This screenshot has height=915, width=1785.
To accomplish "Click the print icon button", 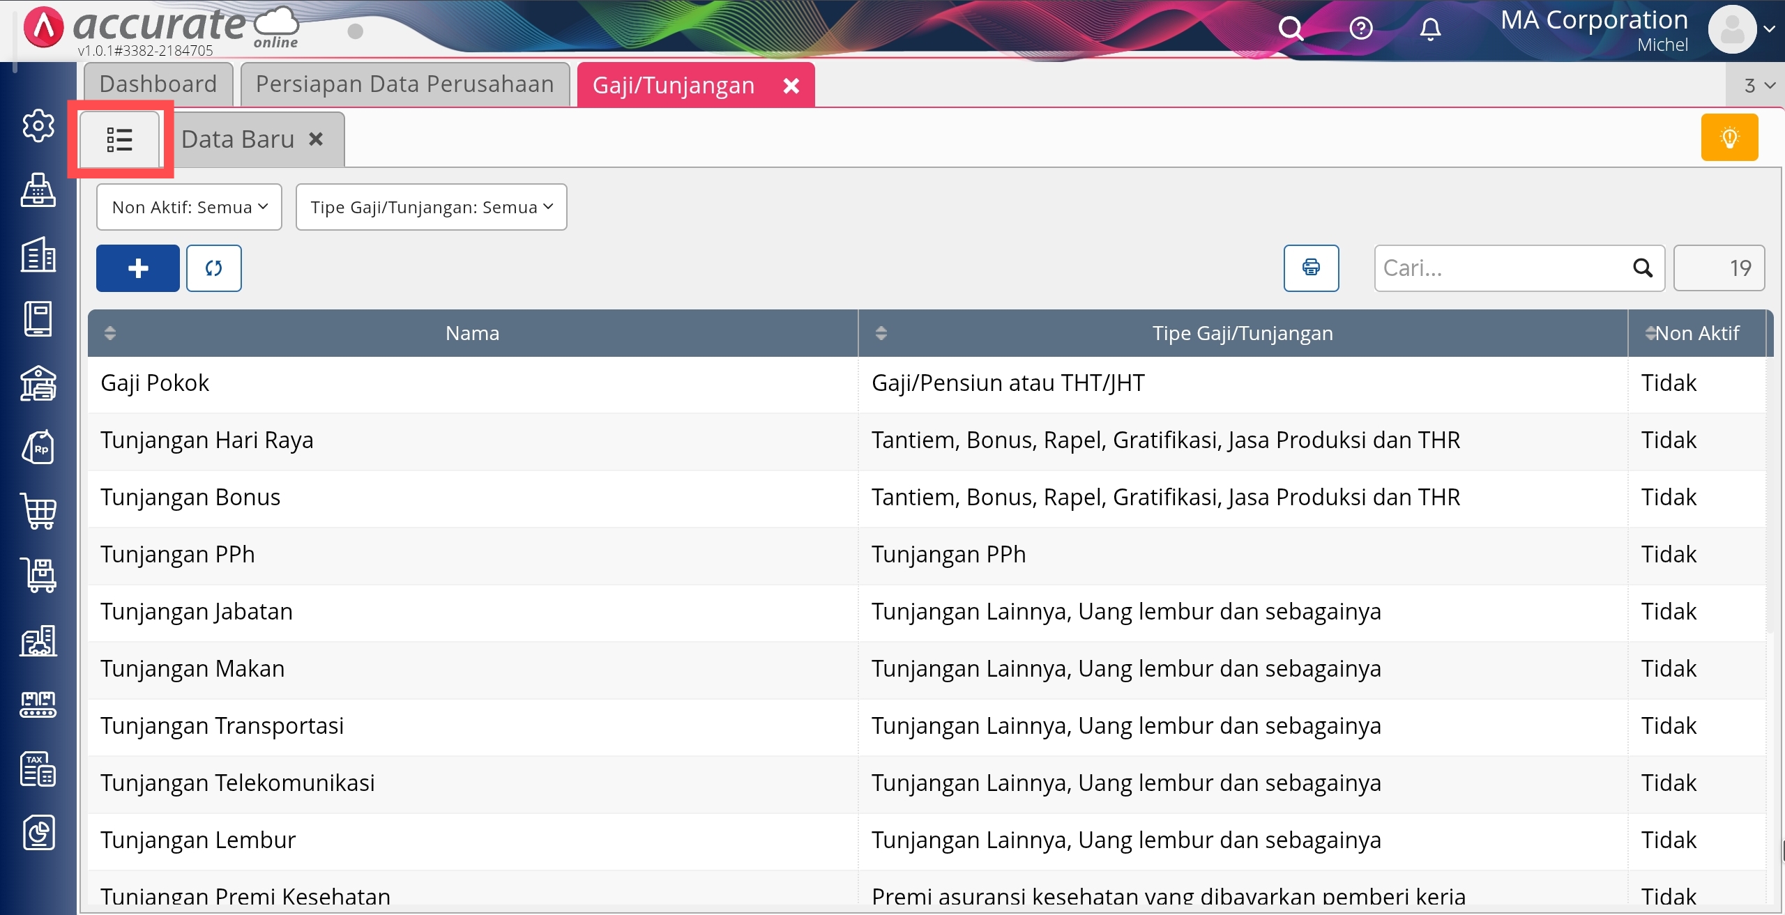I will pos(1311,268).
